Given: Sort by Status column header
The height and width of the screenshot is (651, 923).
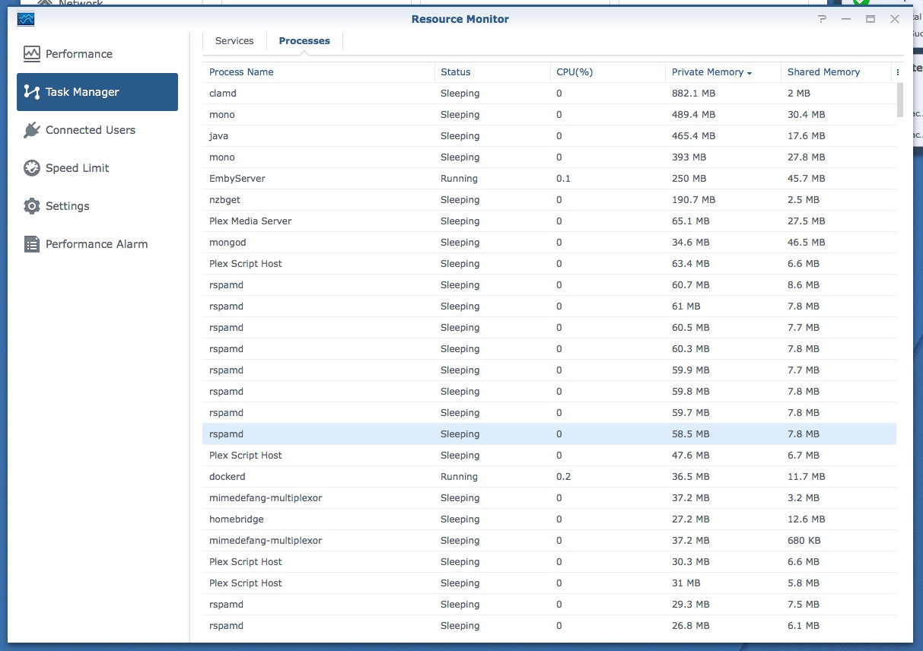Looking at the screenshot, I should click(x=455, y=72).
